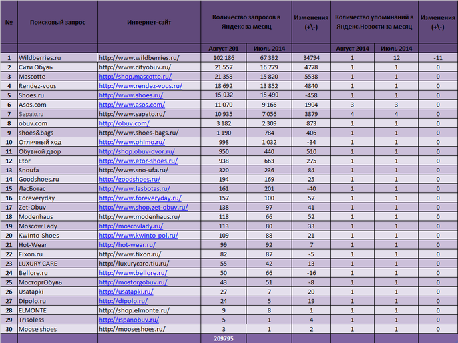Select the -458 change cell
Viewport: 458px width, 343px height.
[x=311, y=95]
